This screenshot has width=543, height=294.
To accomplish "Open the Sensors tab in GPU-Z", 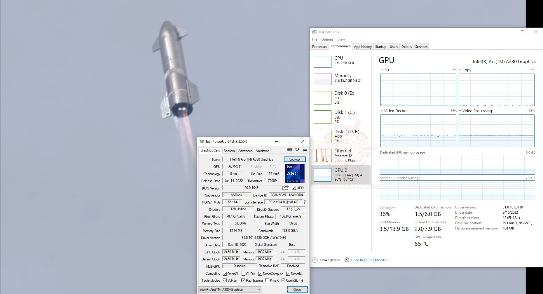I will (x=229, y=151).
